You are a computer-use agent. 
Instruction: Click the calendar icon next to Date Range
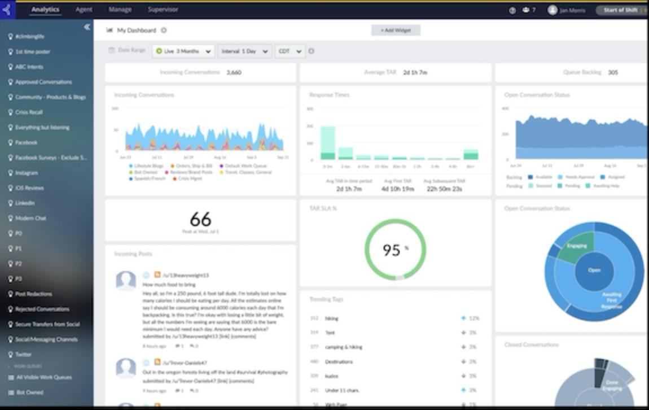(x=111, y=50)
